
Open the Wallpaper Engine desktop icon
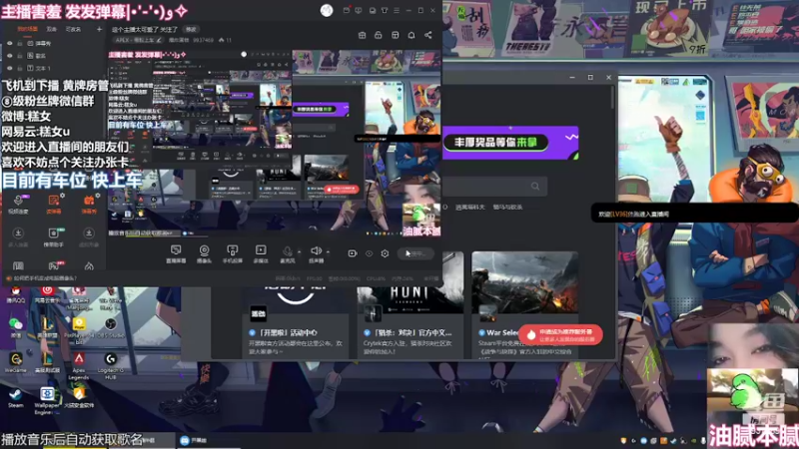(47, 400)
